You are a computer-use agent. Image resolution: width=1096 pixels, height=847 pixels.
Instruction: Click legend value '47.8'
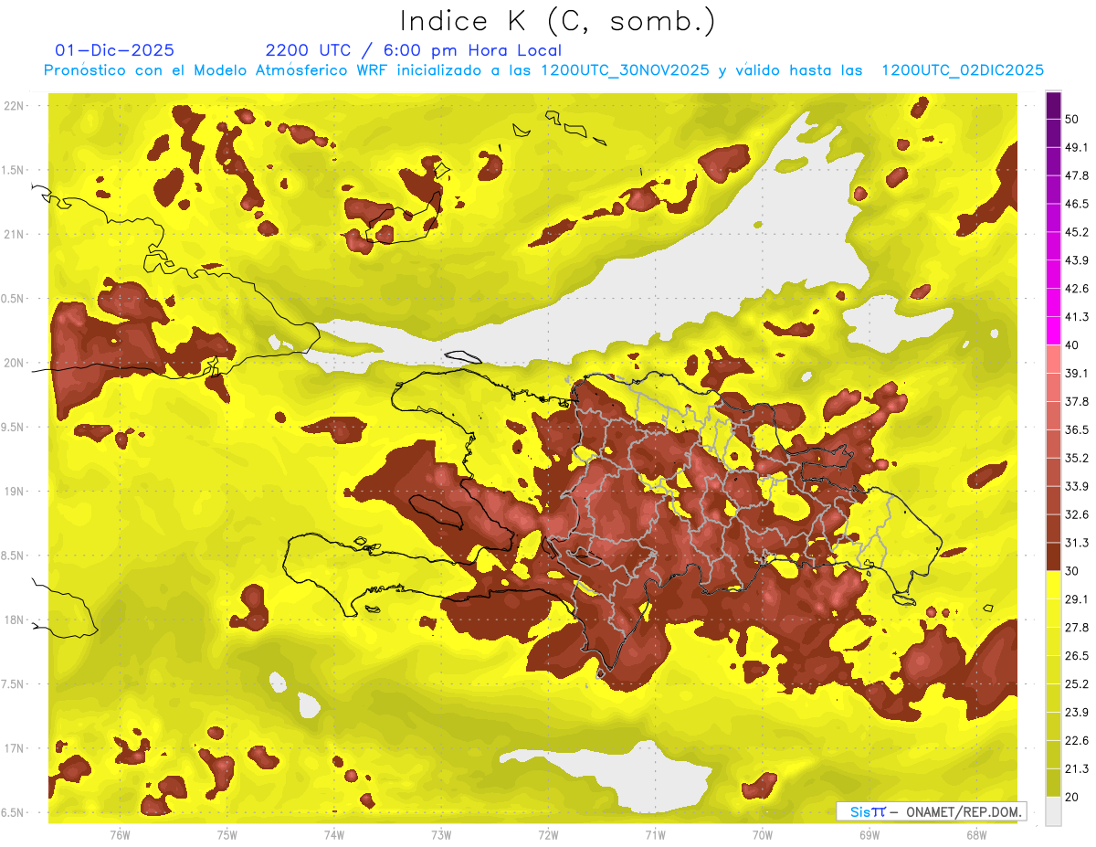point(1076,175)
